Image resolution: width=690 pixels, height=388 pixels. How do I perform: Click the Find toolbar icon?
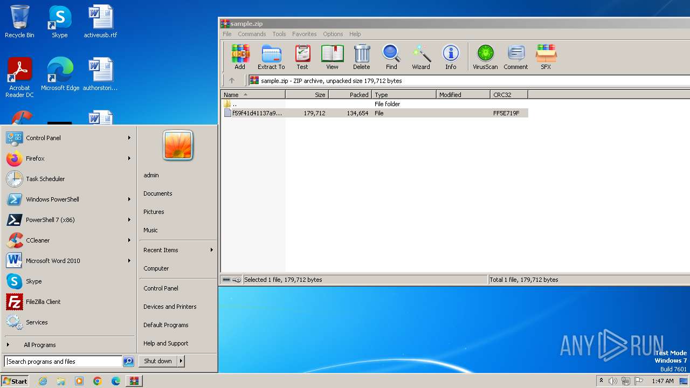point(391,57)
